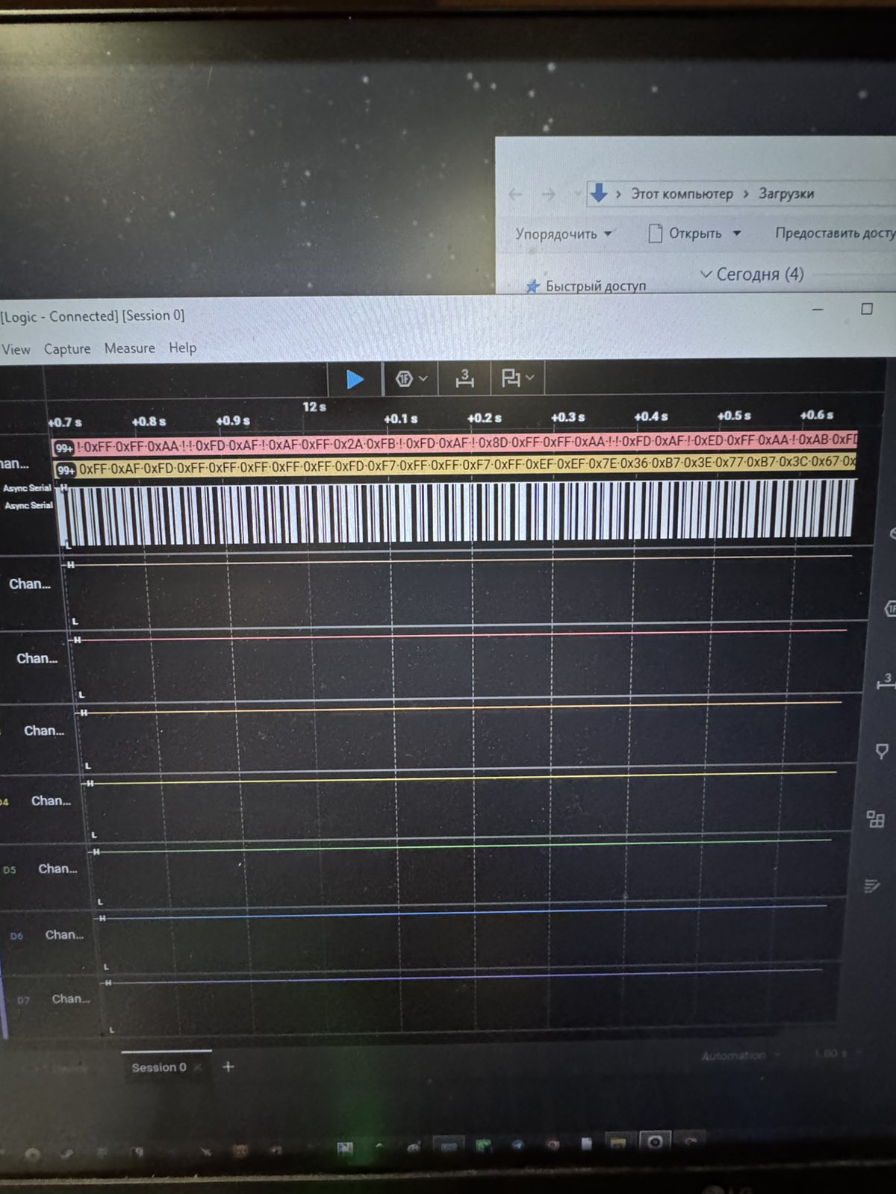Click 'Предоставить доступ' in Explorer toolbar
The image size is (896, 1194).
(836, 233)
